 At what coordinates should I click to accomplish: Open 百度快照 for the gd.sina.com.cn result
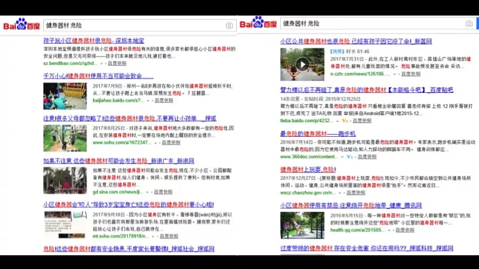(x=163, y=192)
